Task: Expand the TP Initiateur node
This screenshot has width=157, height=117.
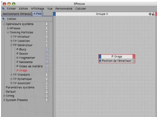Action: point(11,37)
